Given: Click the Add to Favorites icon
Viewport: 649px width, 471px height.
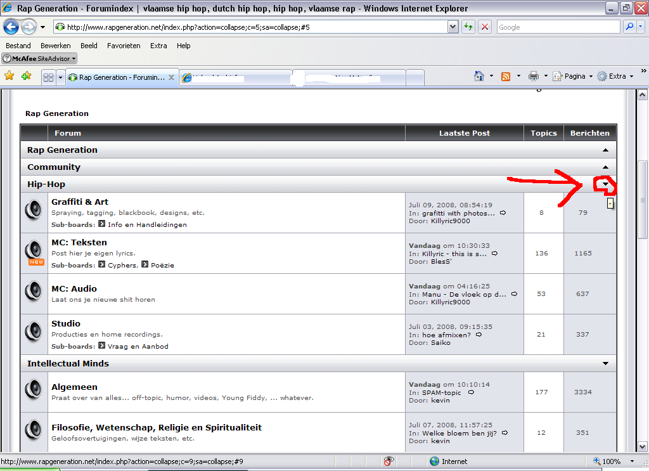Looking at the screenshot, I should (x=26, y=76).
